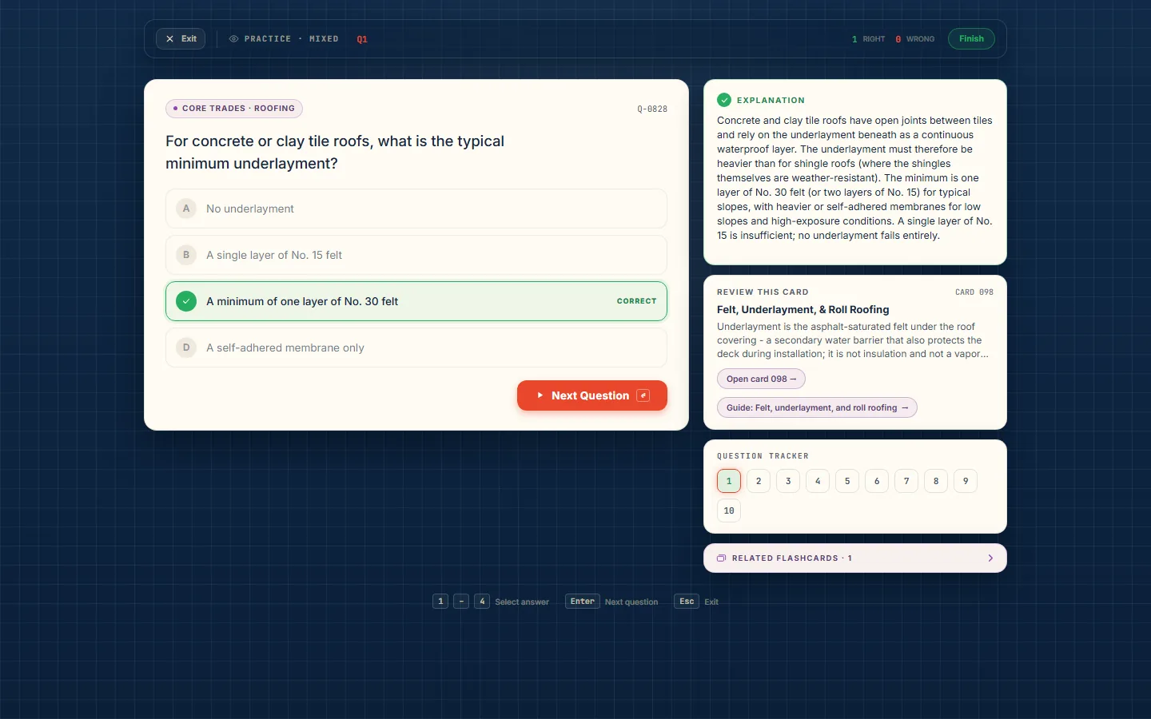Viewport: 1151px width, 719px height.
Task: Click the flashcards icon in Related Flashcards
Action: [721, 558]
